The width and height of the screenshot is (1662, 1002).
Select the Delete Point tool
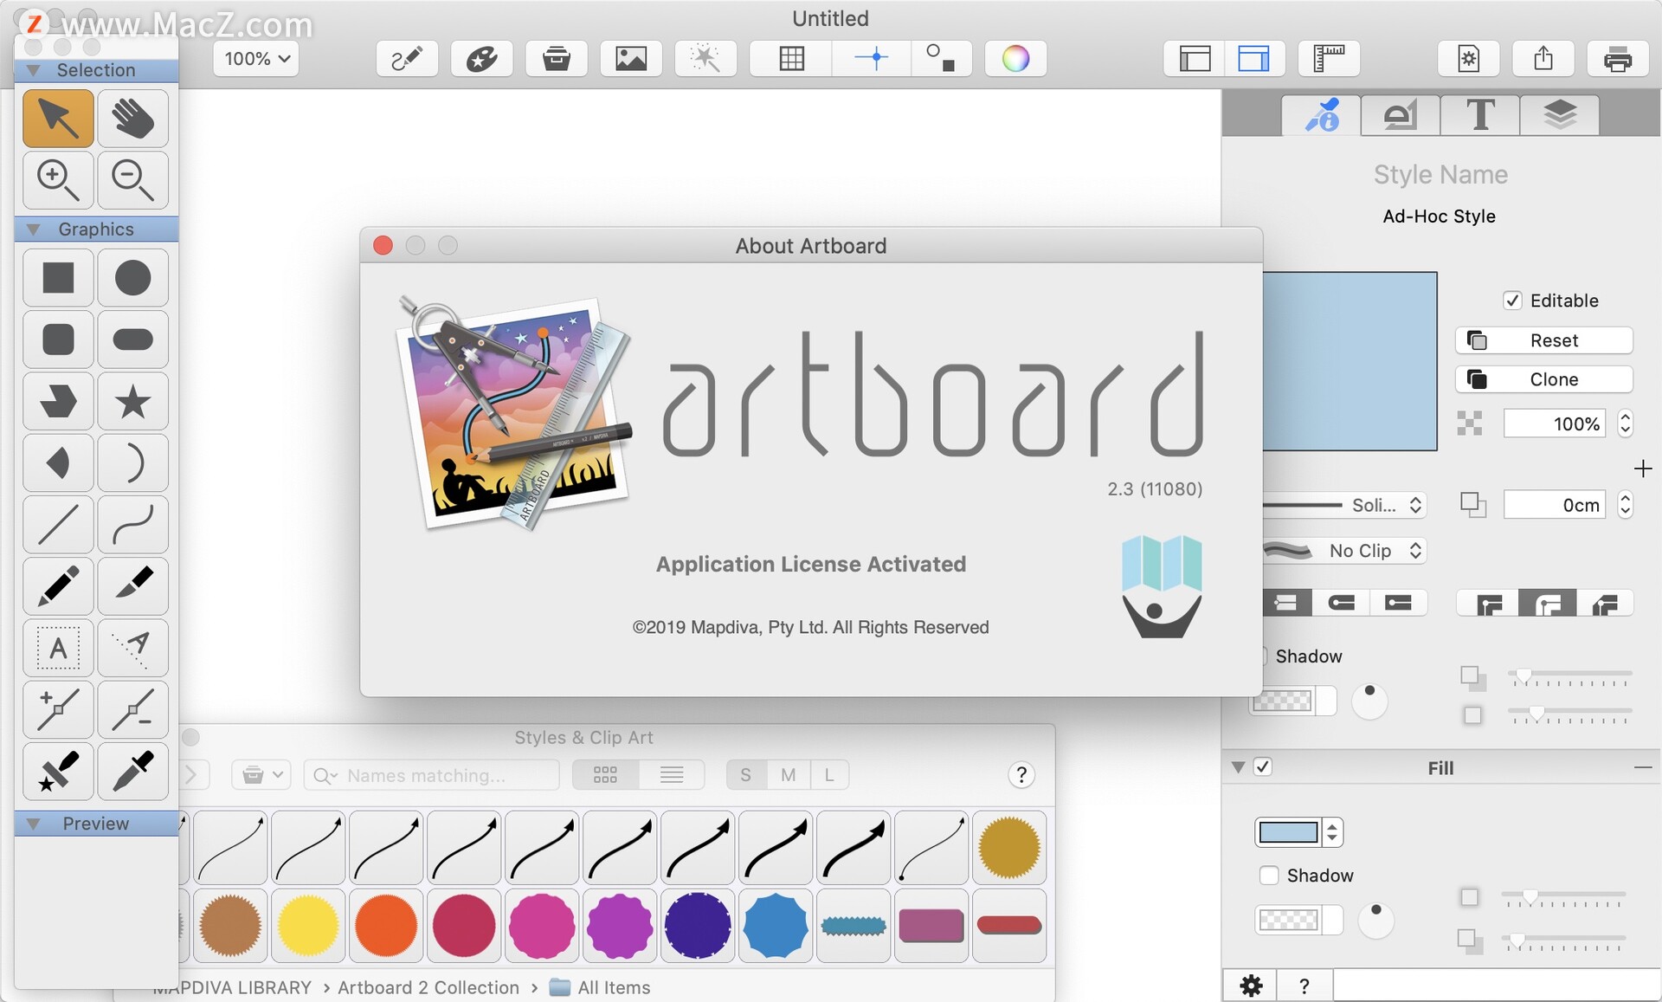point(132,710)
